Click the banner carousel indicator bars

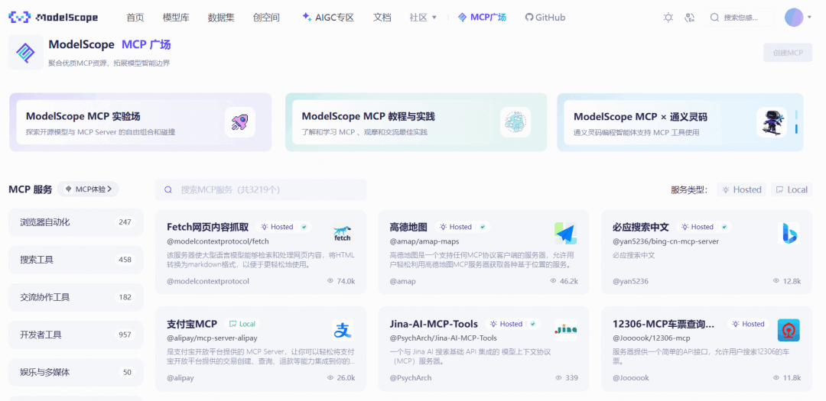point(796,122)
